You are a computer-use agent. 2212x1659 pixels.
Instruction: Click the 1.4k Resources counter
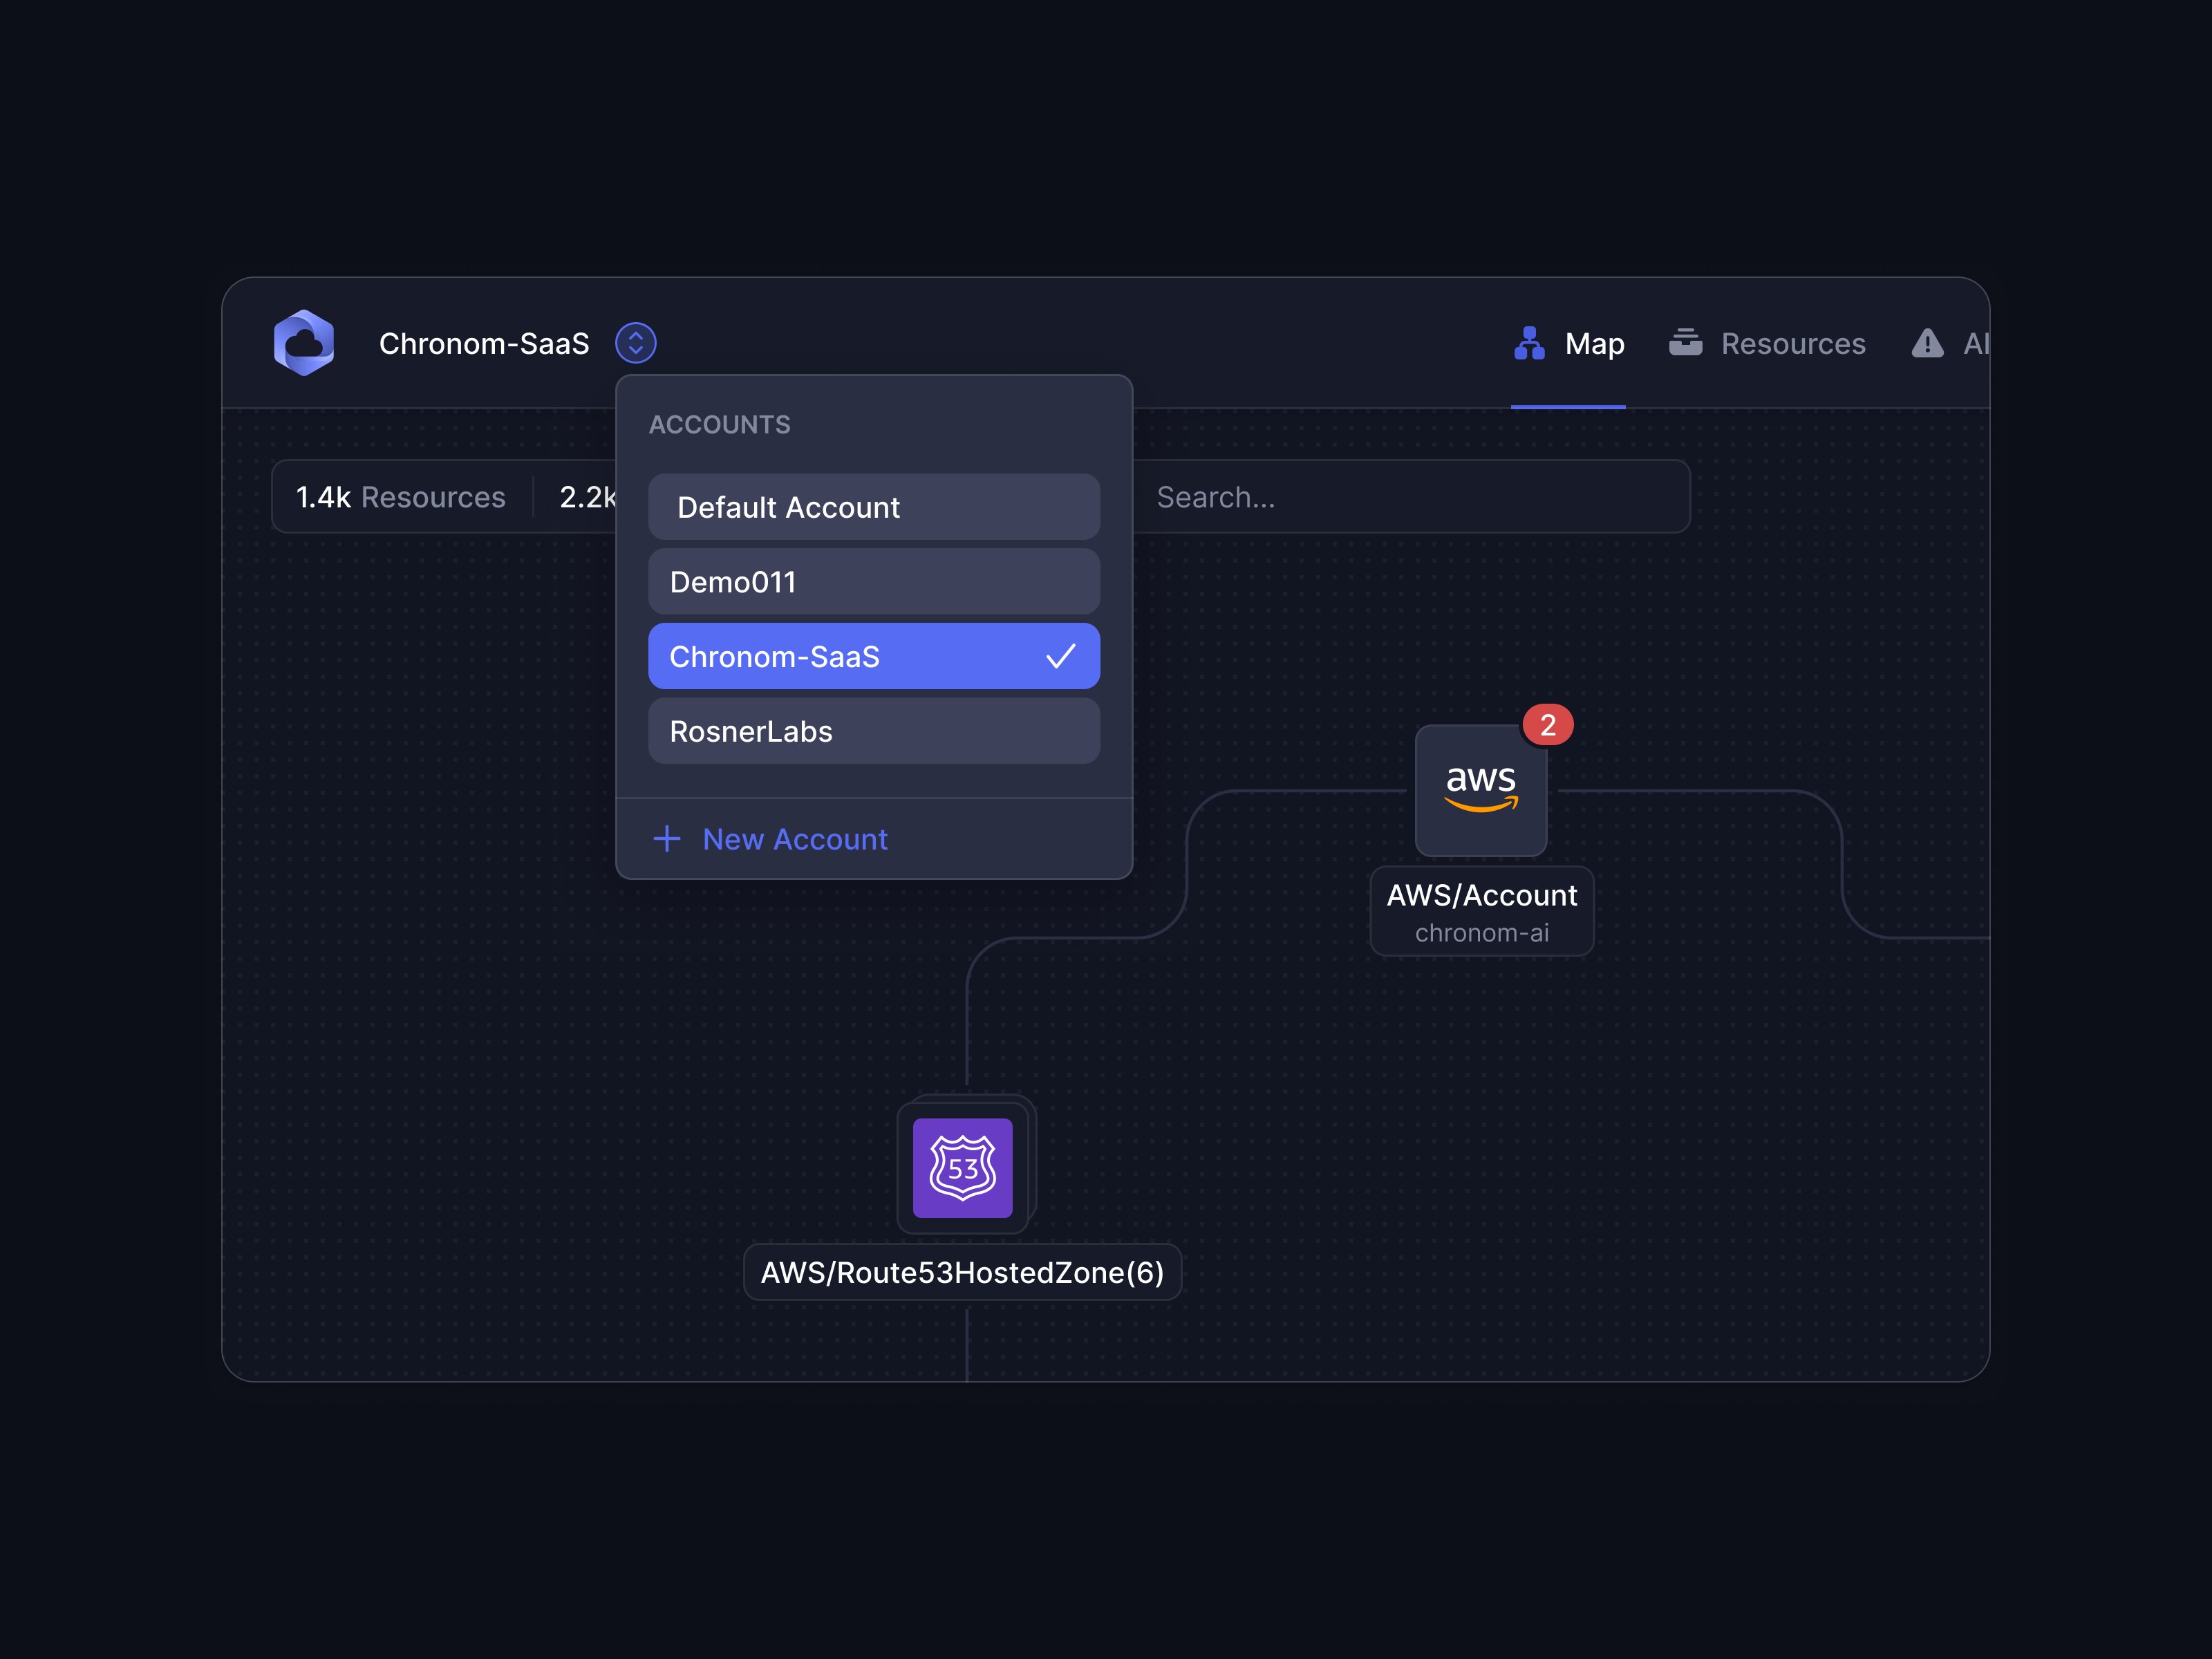(x=401, y=497)
